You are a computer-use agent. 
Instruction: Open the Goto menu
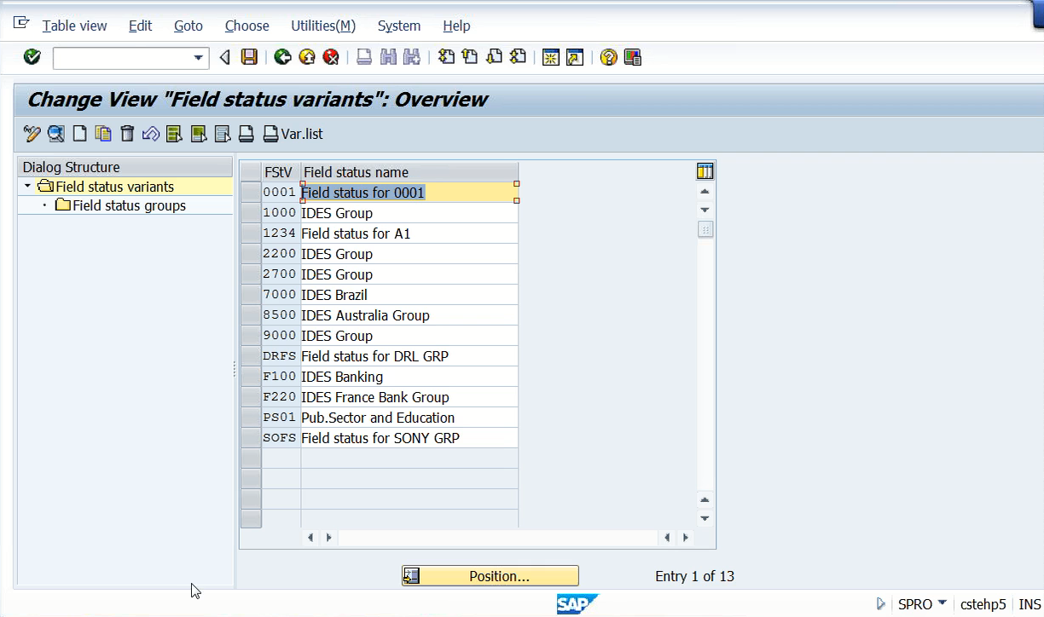point(188,26)
